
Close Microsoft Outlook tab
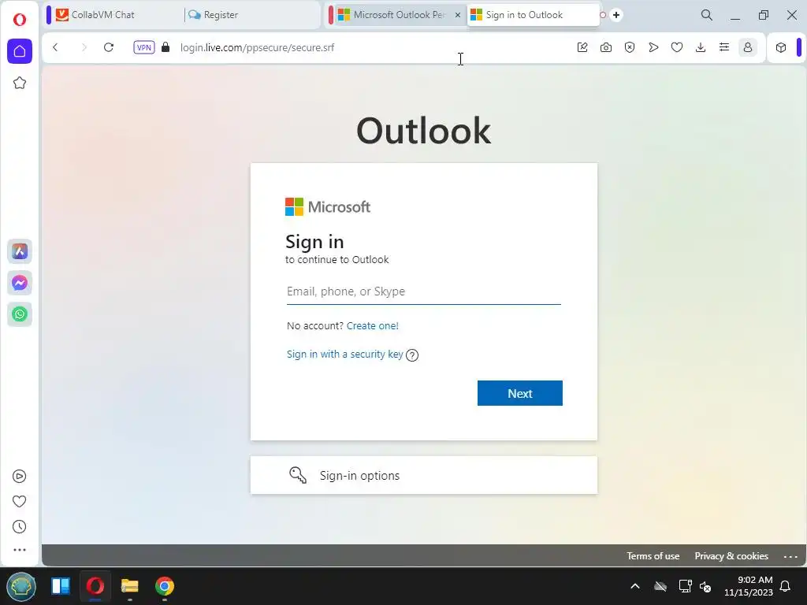[x=458, y=15]
